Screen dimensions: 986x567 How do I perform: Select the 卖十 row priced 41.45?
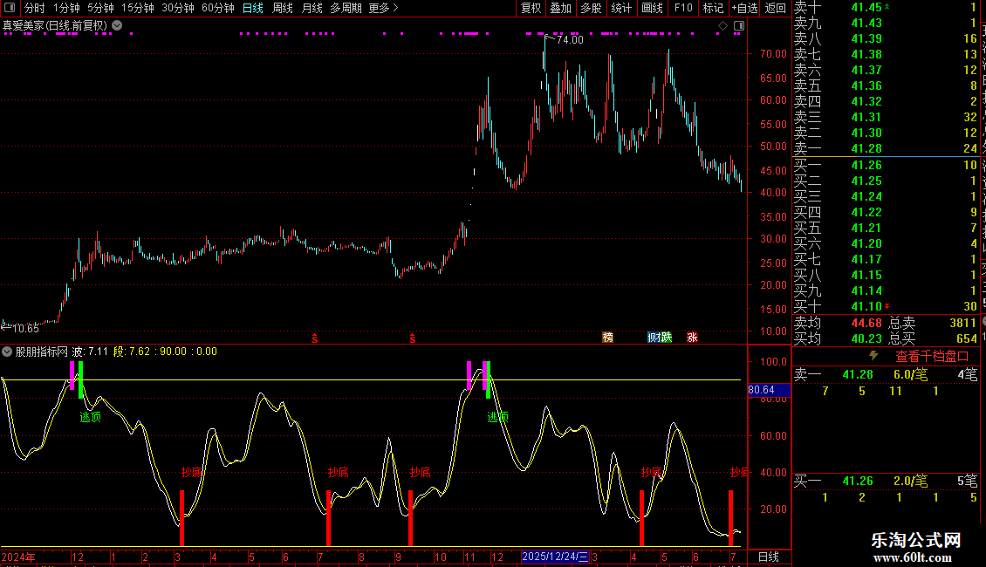coord(886,8)
